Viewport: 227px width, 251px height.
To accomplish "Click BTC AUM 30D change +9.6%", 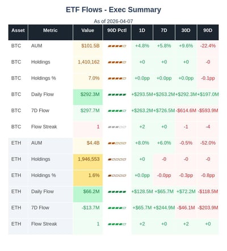I will click(x=186, y=46).
